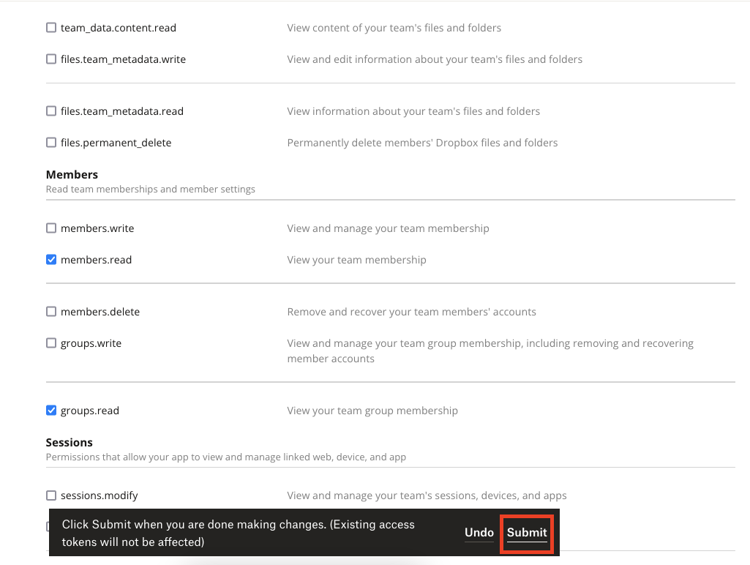Image resolution: width=750 pixels, height=565 pixels.
Task: Click the description for files.permanent_delete
Action: pos(422,142)
